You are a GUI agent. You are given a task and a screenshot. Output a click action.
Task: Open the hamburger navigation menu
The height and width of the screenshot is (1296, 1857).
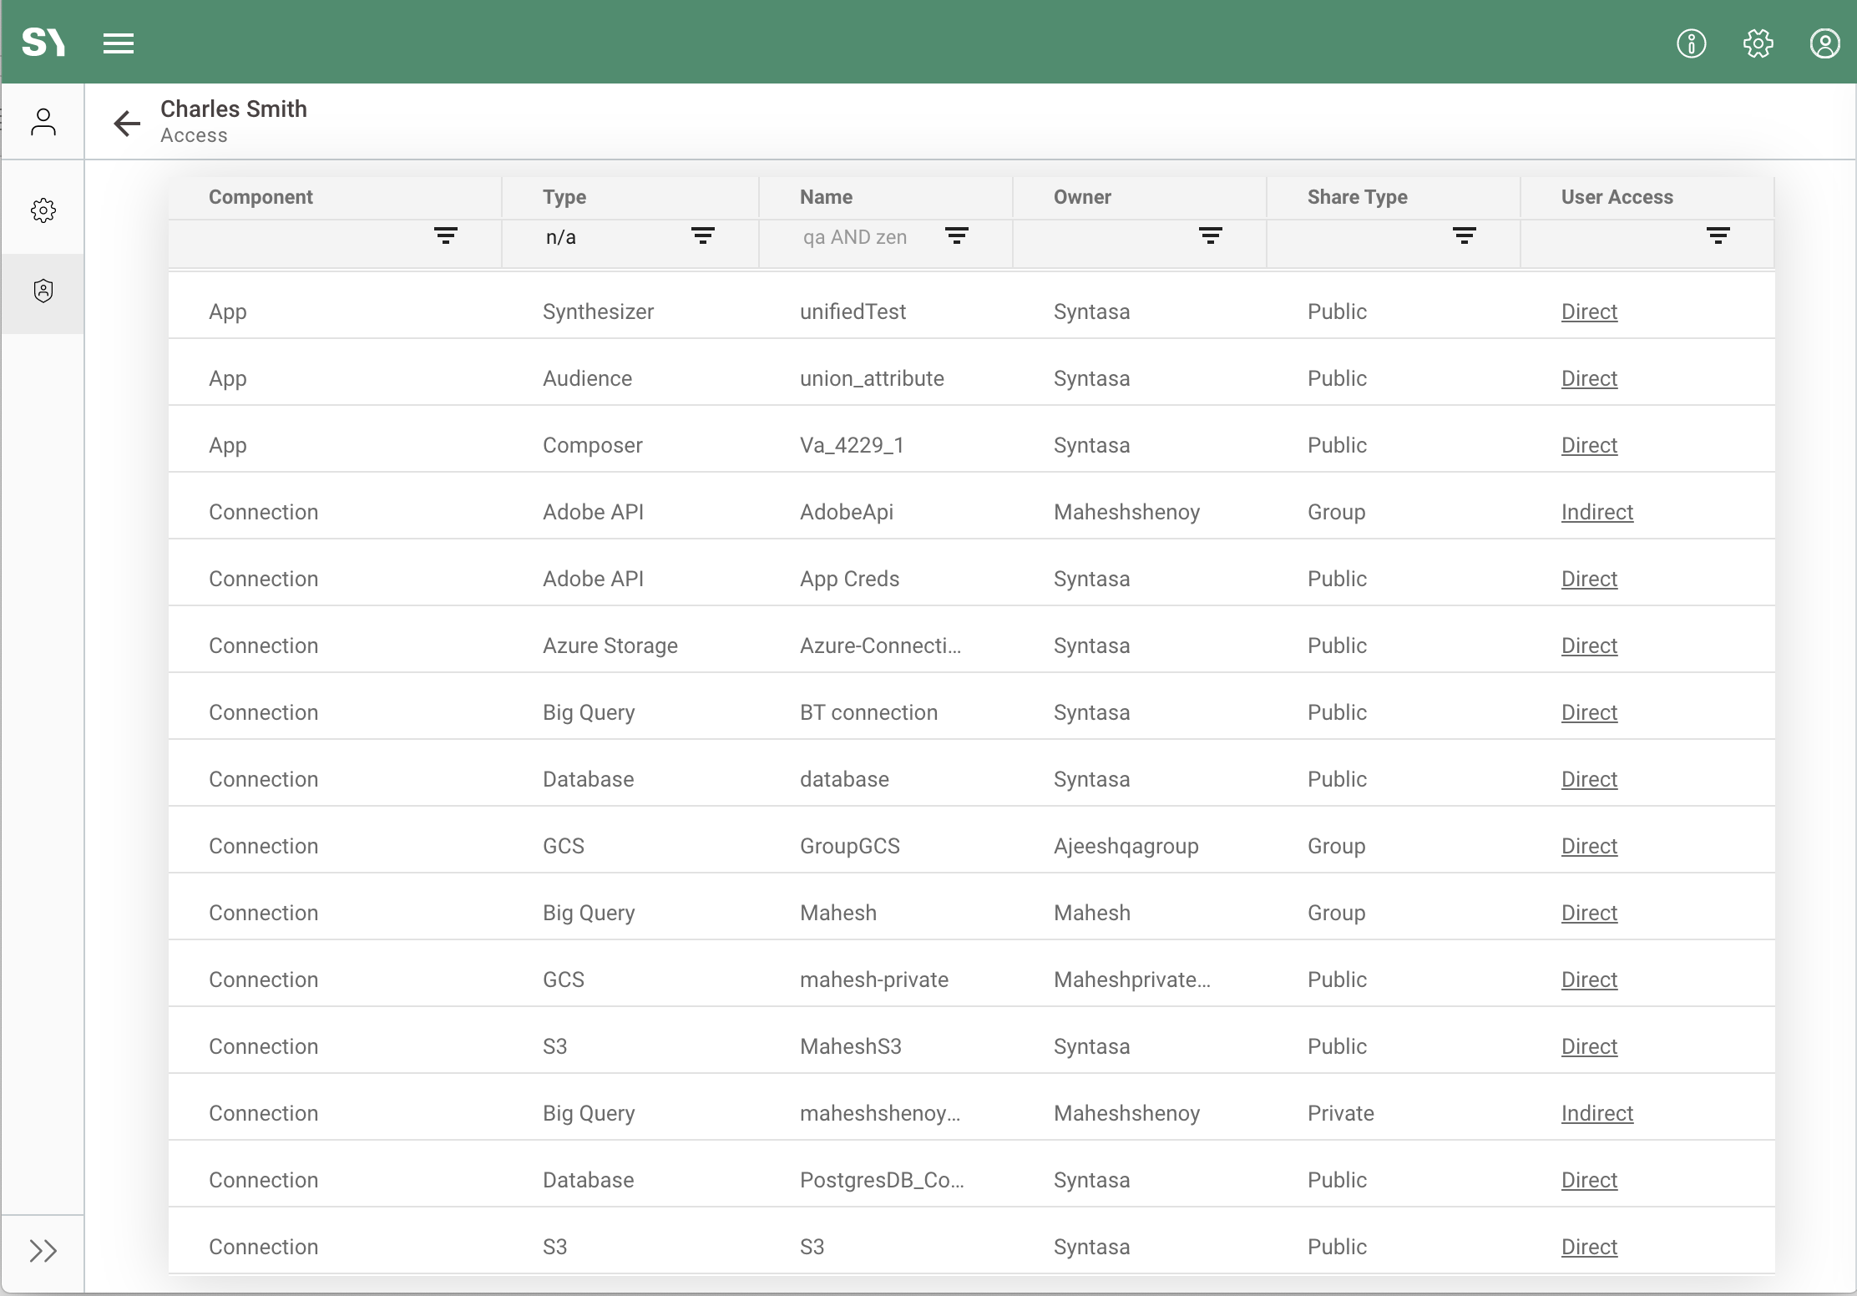(119, 43)
